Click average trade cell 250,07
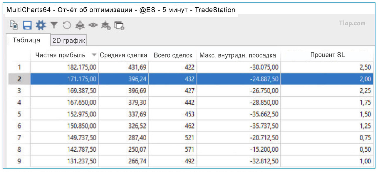Image resolution: width=379 pixels, height=172 pixels. point(124,149)
